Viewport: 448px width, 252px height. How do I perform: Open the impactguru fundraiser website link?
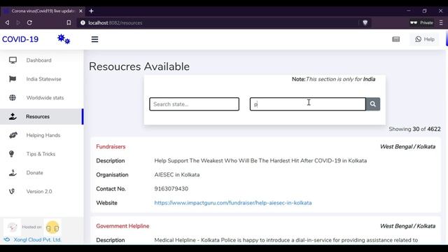[233, 203]
